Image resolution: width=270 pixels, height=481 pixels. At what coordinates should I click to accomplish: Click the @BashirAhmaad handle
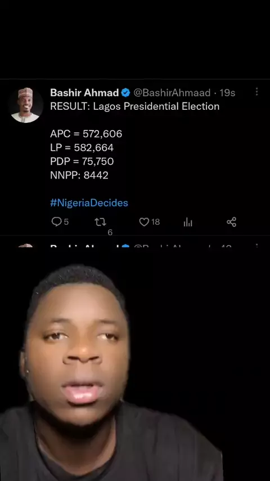pyautogui.click(x=172, y=92)
